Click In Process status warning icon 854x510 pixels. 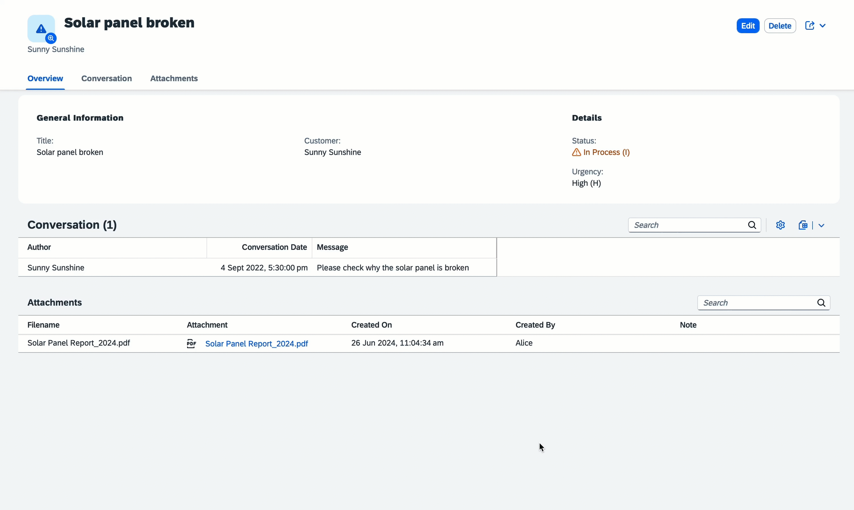click(576, 152)
